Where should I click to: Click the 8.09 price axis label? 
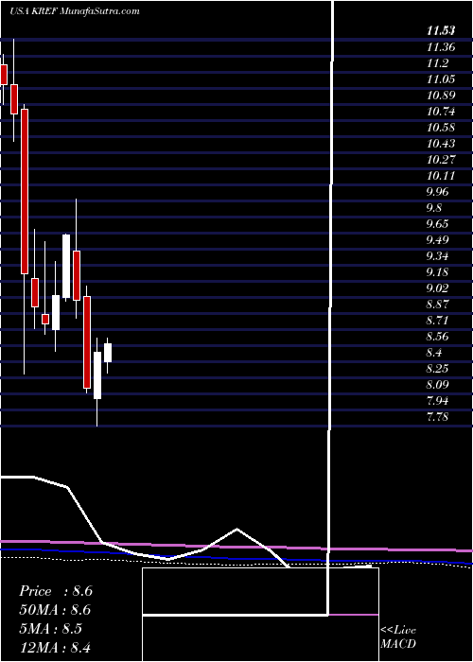pos(438,385)
